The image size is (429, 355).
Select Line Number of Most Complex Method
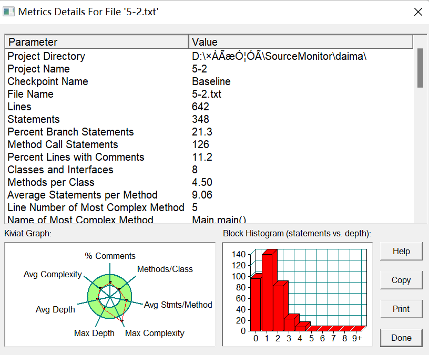tap(96, 207)
